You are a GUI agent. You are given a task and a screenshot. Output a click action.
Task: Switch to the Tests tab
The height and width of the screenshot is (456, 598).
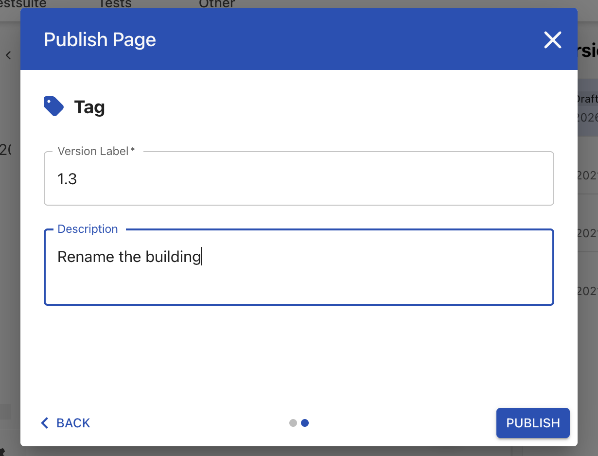pyautogui.click(x=115, y=4)
